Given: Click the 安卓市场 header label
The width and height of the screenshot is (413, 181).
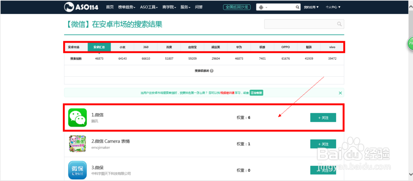Looking at the screenshot, I should 74,47.
